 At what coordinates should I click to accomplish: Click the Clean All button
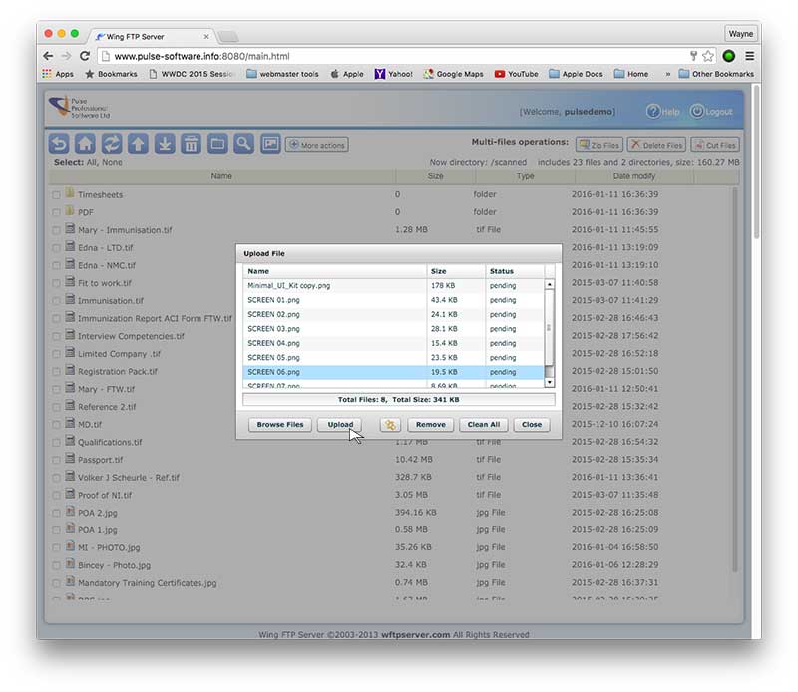pyautogui.click(x=484, y=425)
